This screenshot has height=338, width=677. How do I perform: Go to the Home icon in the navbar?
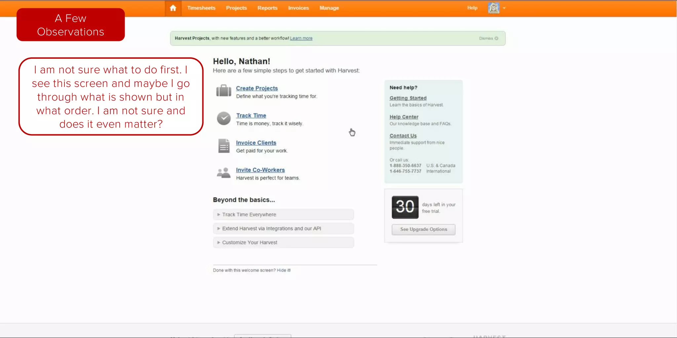[x=173, y=8]
